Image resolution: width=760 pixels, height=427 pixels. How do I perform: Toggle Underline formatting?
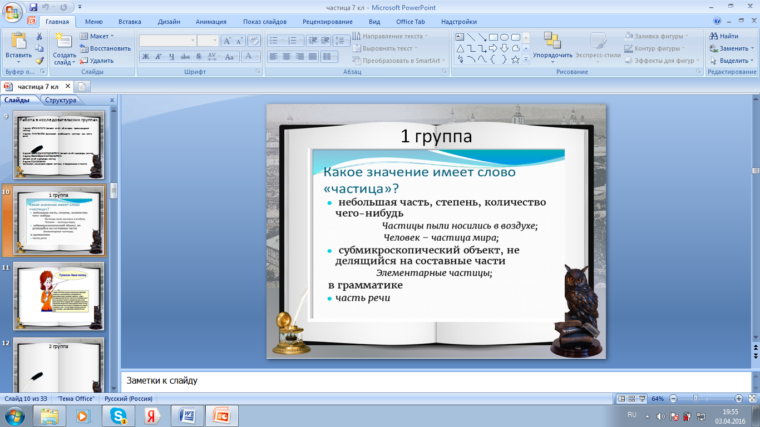click(x=171, y=56)
